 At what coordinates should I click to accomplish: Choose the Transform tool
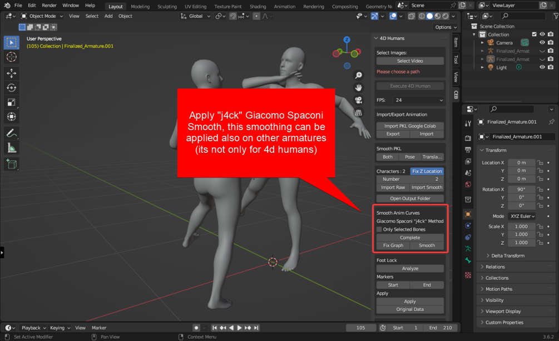[x=12, y=117]
